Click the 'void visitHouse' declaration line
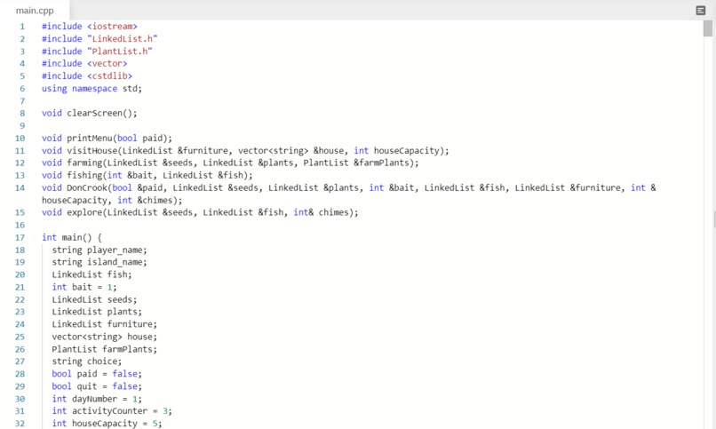The width and height of the screenshot is (716, 429). tap(245, 151)
